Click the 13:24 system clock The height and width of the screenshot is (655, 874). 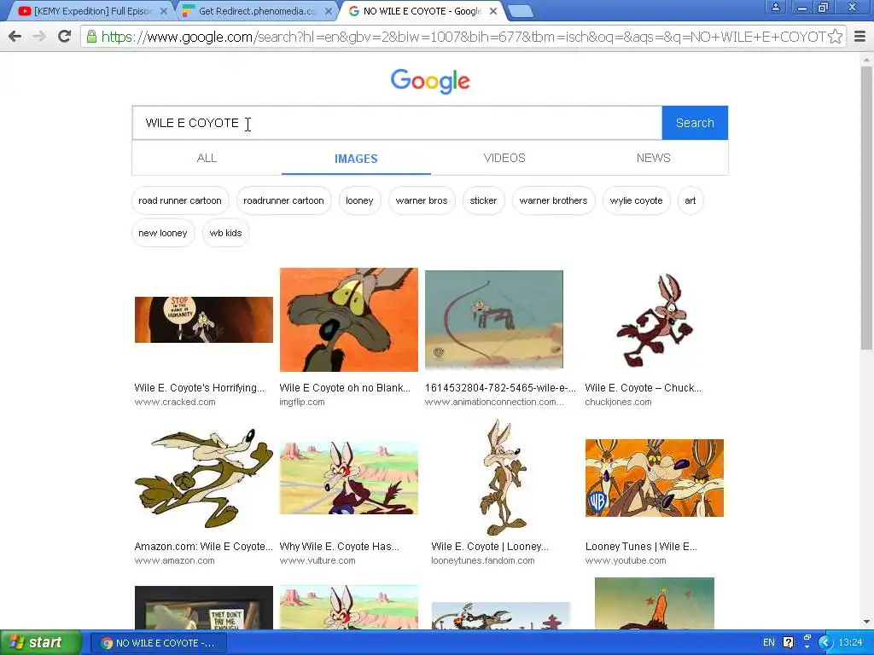tap(851, 643)
